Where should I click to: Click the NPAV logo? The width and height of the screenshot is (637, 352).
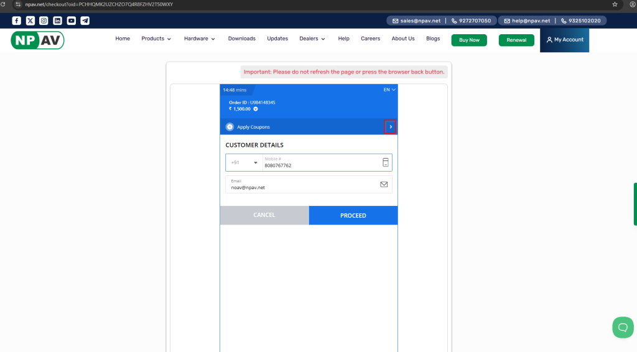[37, 40]
